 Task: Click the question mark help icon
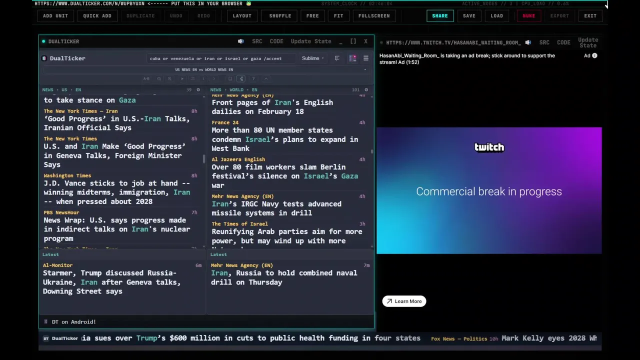(x=253, y=78)
